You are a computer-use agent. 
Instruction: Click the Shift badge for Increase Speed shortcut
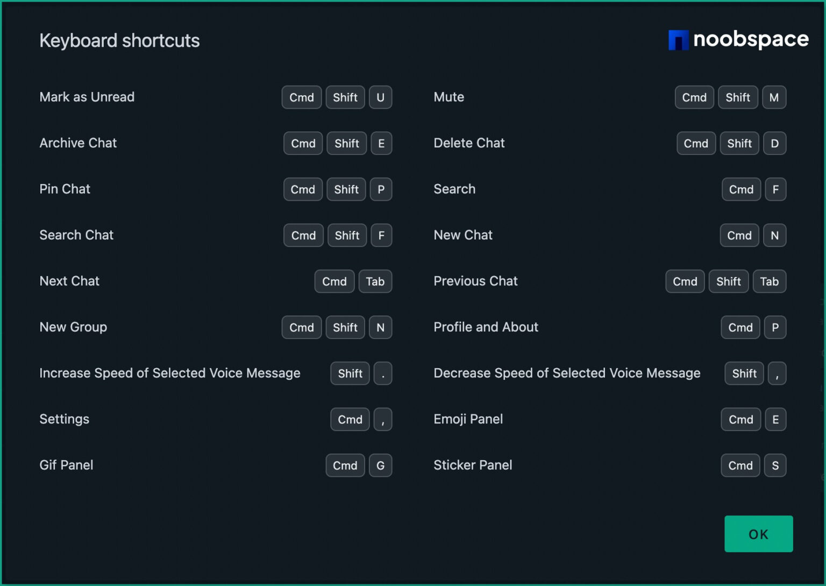(x=350, y=373)
